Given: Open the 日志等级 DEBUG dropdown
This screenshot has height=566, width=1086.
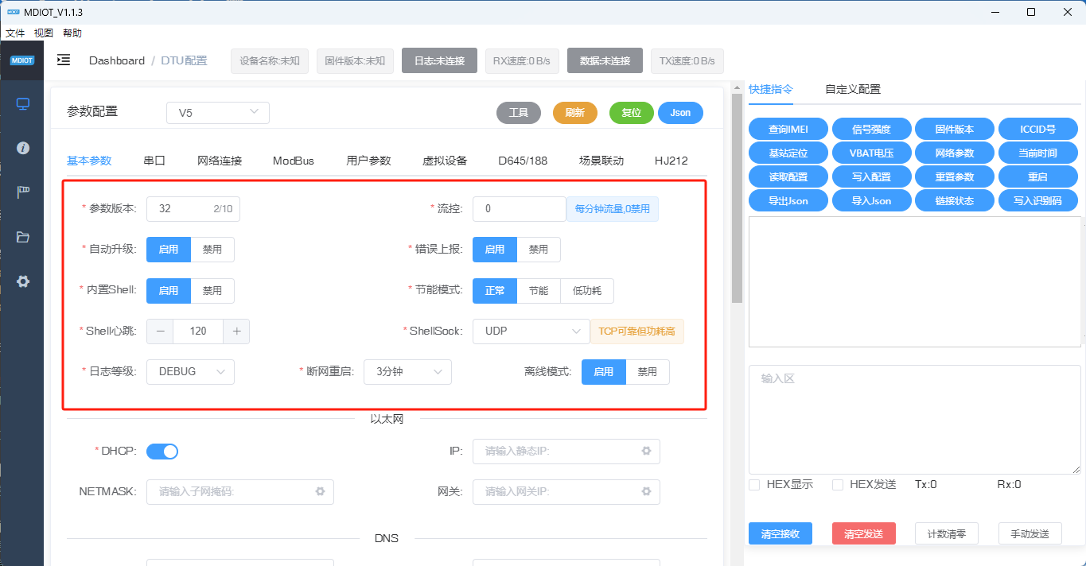Looking at the screenshot, I should point(190,372).
